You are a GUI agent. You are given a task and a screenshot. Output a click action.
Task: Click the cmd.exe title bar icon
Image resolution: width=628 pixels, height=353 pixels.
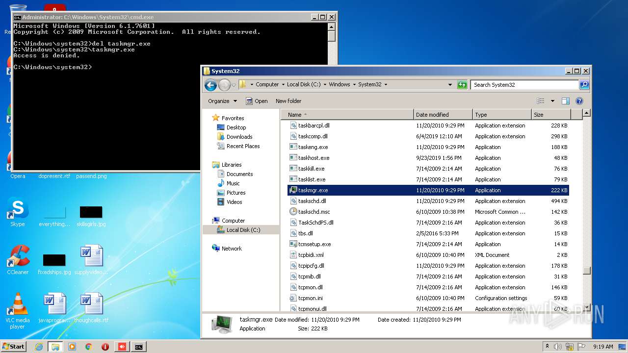click(x=17, y=17)
